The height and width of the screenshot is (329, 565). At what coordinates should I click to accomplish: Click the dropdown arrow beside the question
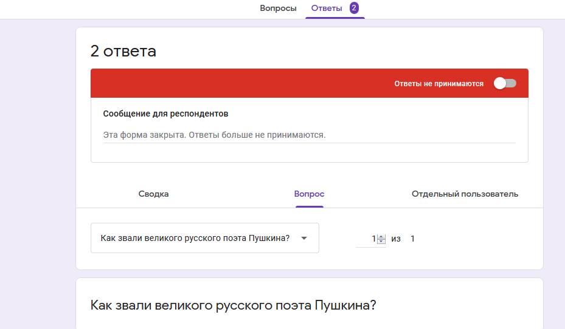click(x=305, y=238)
